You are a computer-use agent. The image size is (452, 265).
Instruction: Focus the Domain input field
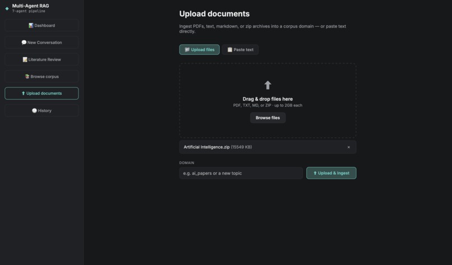241,173
